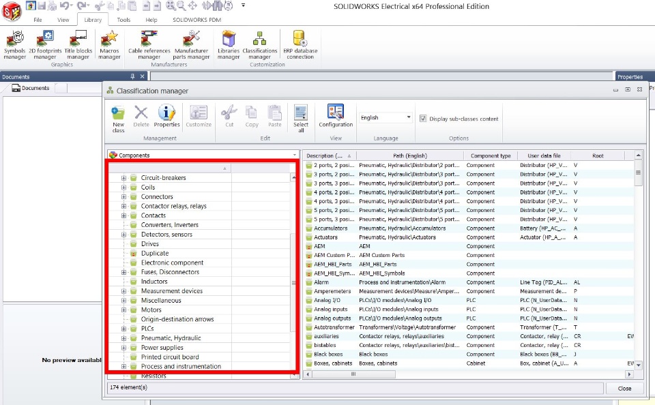
Task: Sort by Root column header
Action: click(598, 155)
